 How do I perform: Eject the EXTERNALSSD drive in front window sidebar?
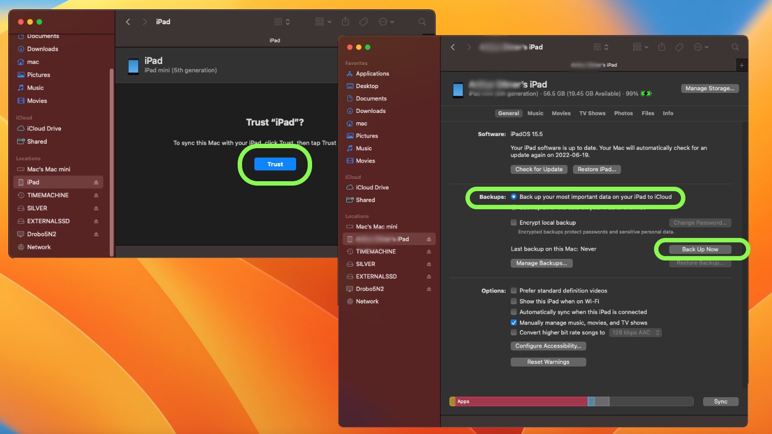[429, 276]
